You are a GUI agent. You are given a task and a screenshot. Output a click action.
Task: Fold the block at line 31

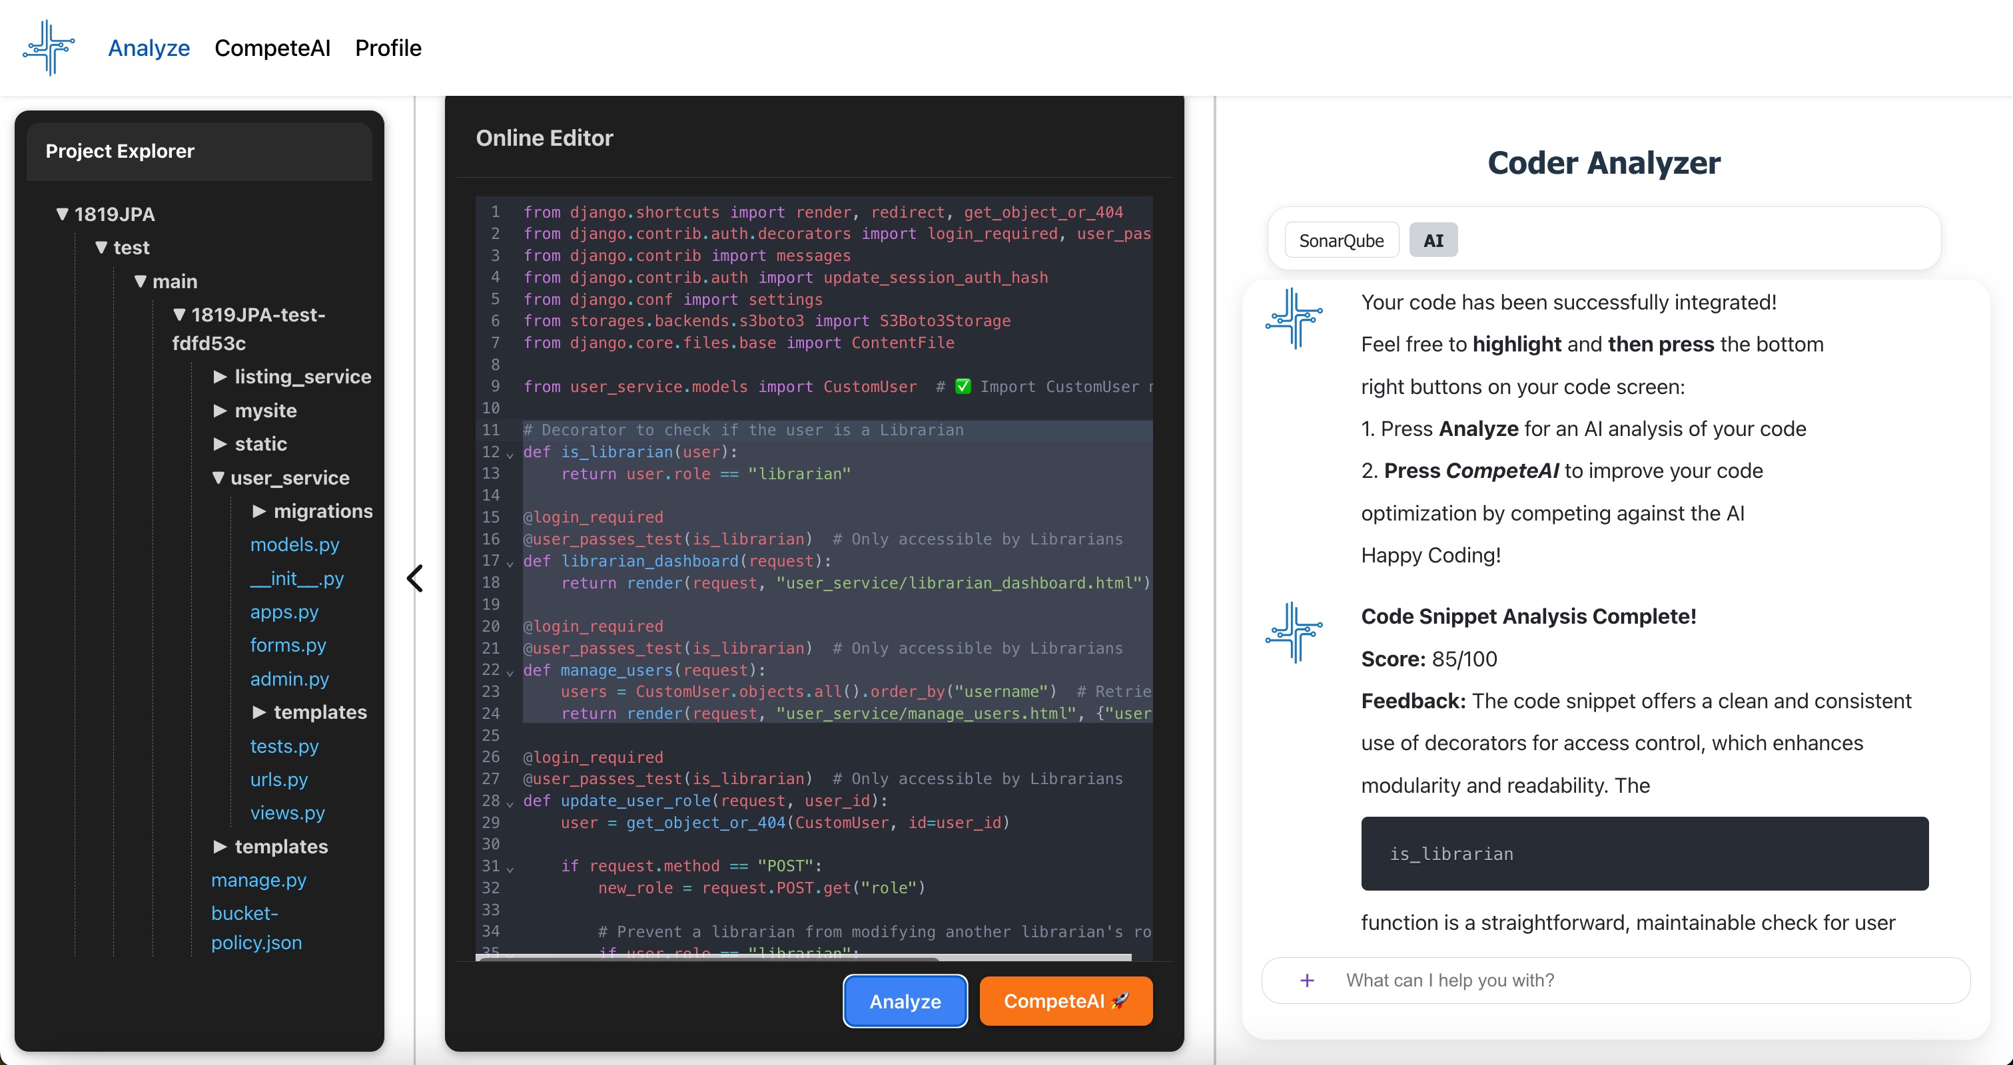pyautogui.click(x=510, y=868)
